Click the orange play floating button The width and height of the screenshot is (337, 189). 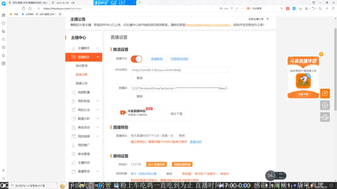point(325,93)
